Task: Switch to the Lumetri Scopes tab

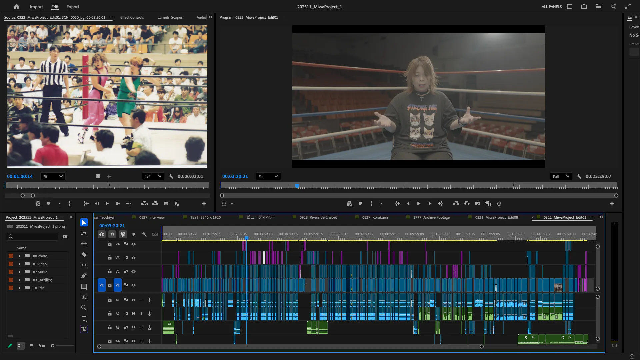Action: pos(170,17)
